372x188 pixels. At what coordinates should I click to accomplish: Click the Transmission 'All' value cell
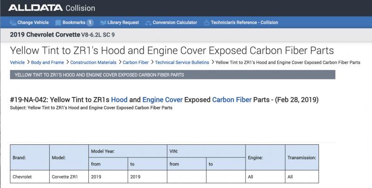(302, 177)
